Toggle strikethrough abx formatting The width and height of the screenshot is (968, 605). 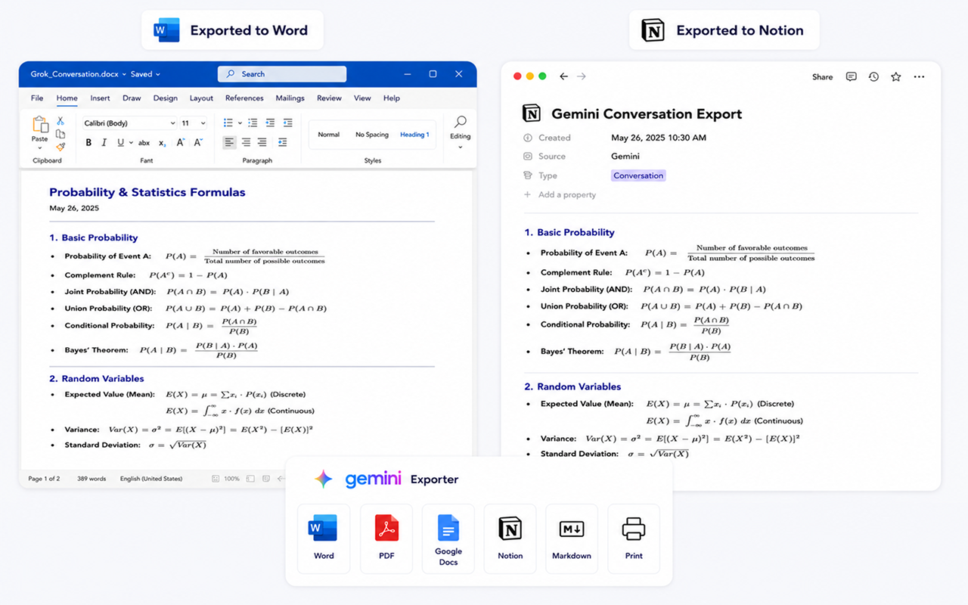point(144,142)
